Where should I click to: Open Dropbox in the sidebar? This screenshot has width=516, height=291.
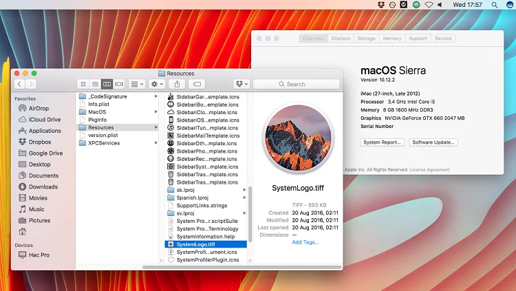click(35, 142)
